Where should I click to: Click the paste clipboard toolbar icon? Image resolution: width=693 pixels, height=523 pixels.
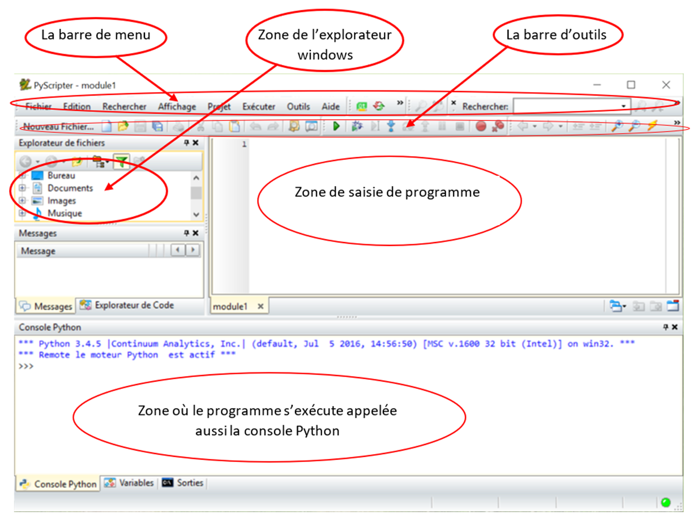point(234,127)
